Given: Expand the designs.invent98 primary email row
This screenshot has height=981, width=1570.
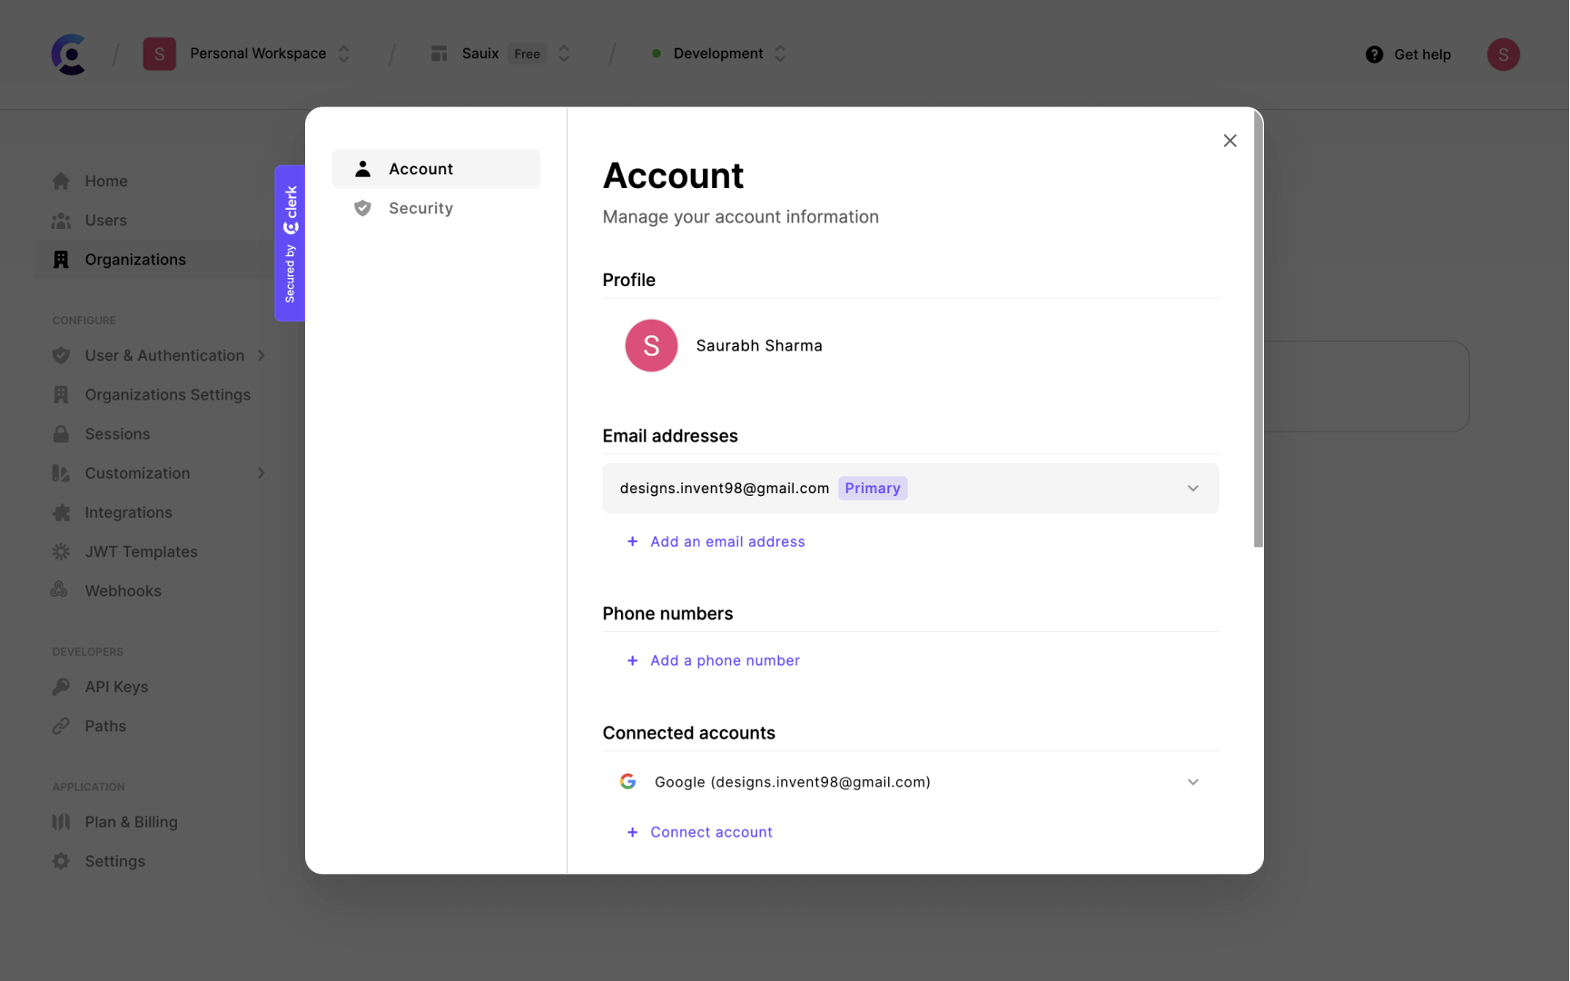Looking at the screenshot, I should point(1193,488).
